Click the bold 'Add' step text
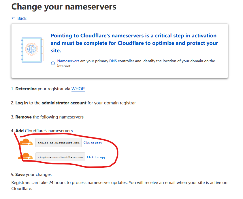Image resolution: width=243 pixels, height=199 pixels. click(20, 131)
